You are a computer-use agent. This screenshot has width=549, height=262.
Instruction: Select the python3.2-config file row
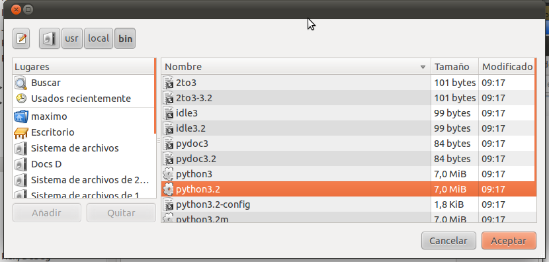coord(349,204)
